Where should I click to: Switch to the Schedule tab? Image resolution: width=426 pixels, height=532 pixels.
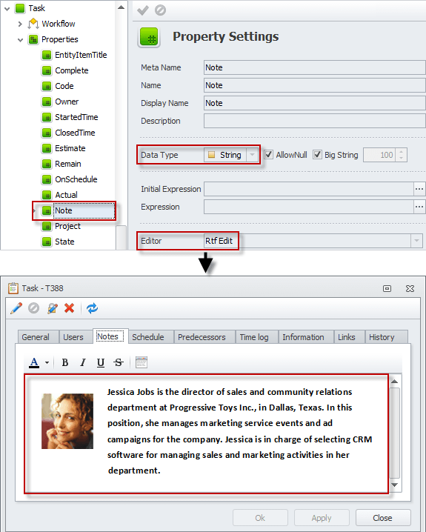click(x=148, y=337)
